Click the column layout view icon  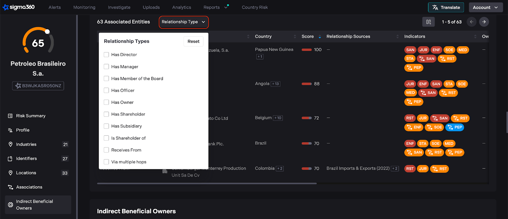point(428,22)
